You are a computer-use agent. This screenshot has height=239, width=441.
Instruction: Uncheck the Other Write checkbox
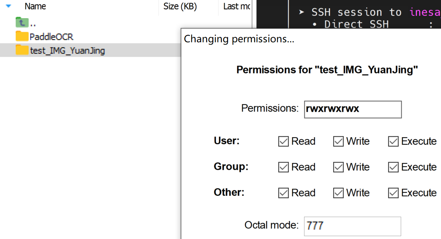point(338,193)
